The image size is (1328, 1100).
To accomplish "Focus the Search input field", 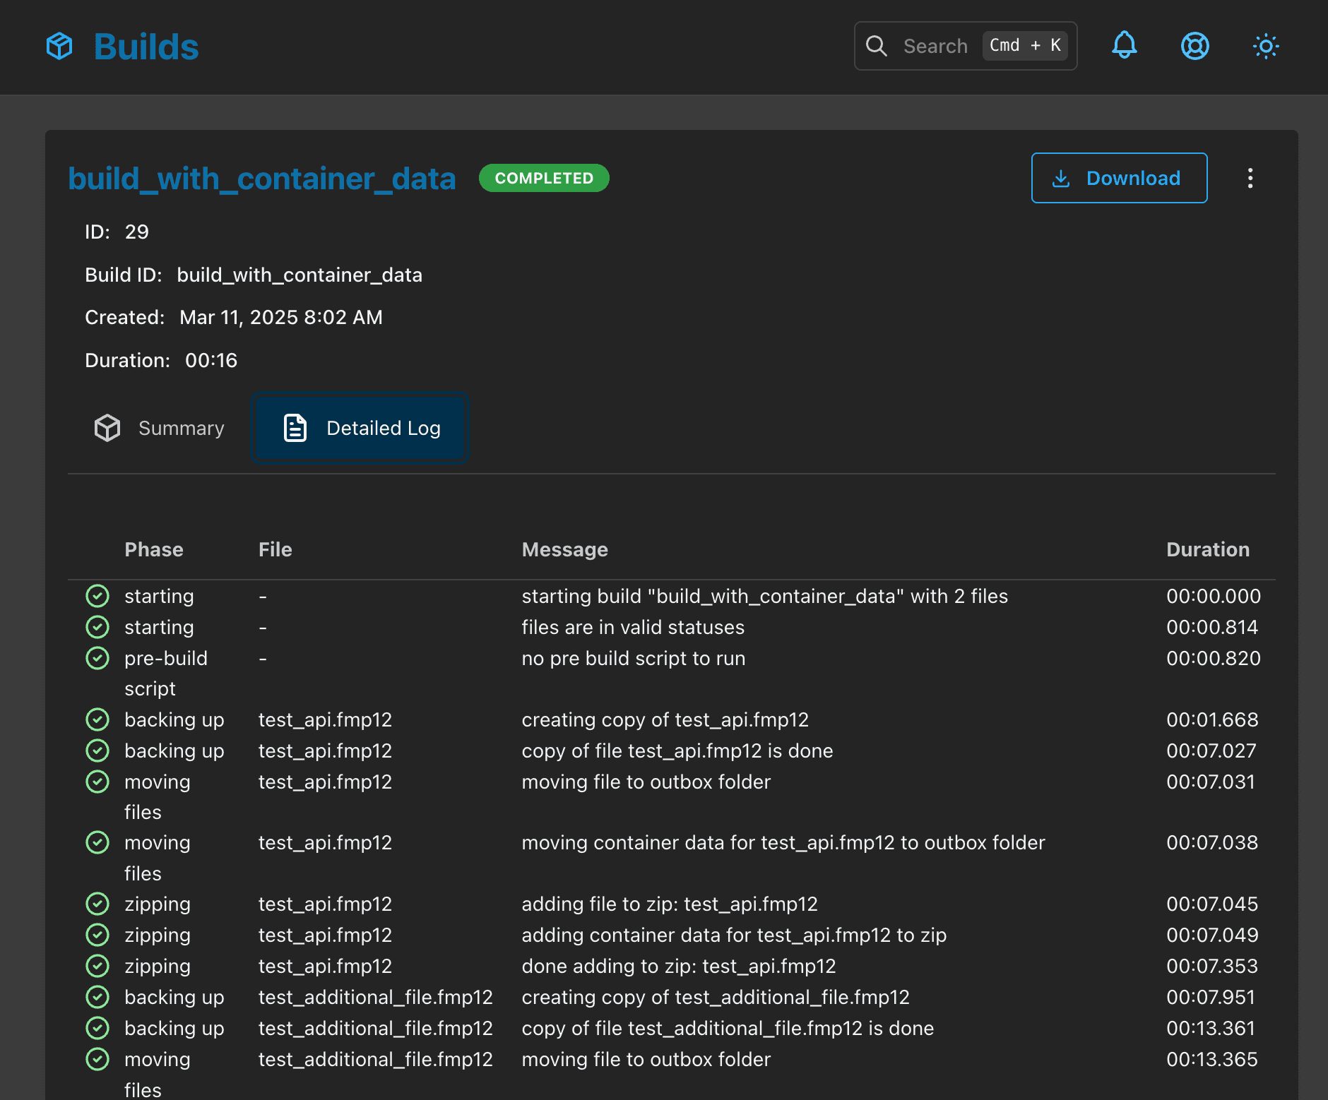I will tap(935, 45).
